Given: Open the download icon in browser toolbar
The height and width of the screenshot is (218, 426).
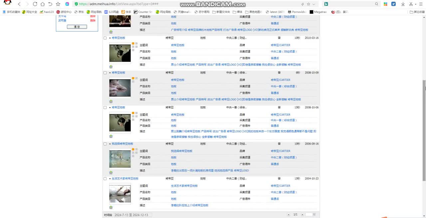Looking at the screenshot, I should click(x=403, y=4).
